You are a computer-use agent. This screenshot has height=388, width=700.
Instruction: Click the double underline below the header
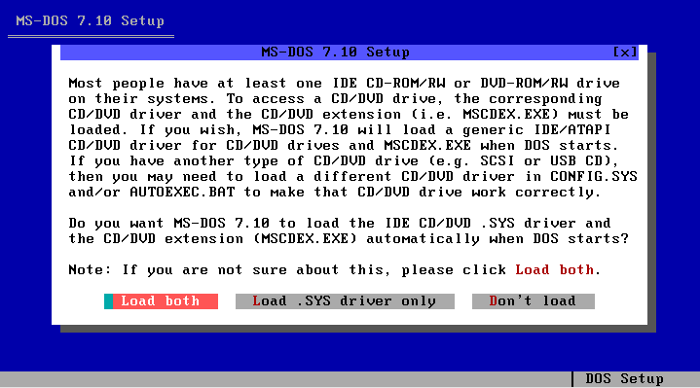[x=91, y=36]
